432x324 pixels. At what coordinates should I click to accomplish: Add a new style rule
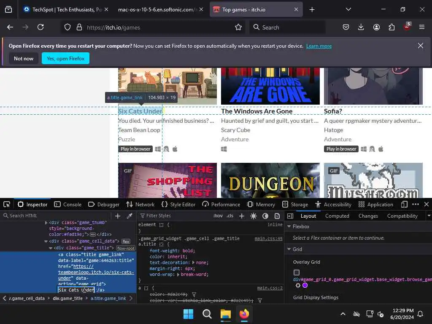click(242, 216)
